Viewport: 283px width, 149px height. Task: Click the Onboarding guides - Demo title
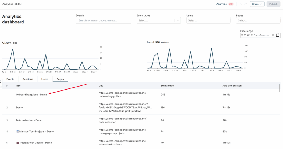(x=32, y=95)
